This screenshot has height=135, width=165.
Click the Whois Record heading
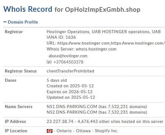tap(28, 9)
